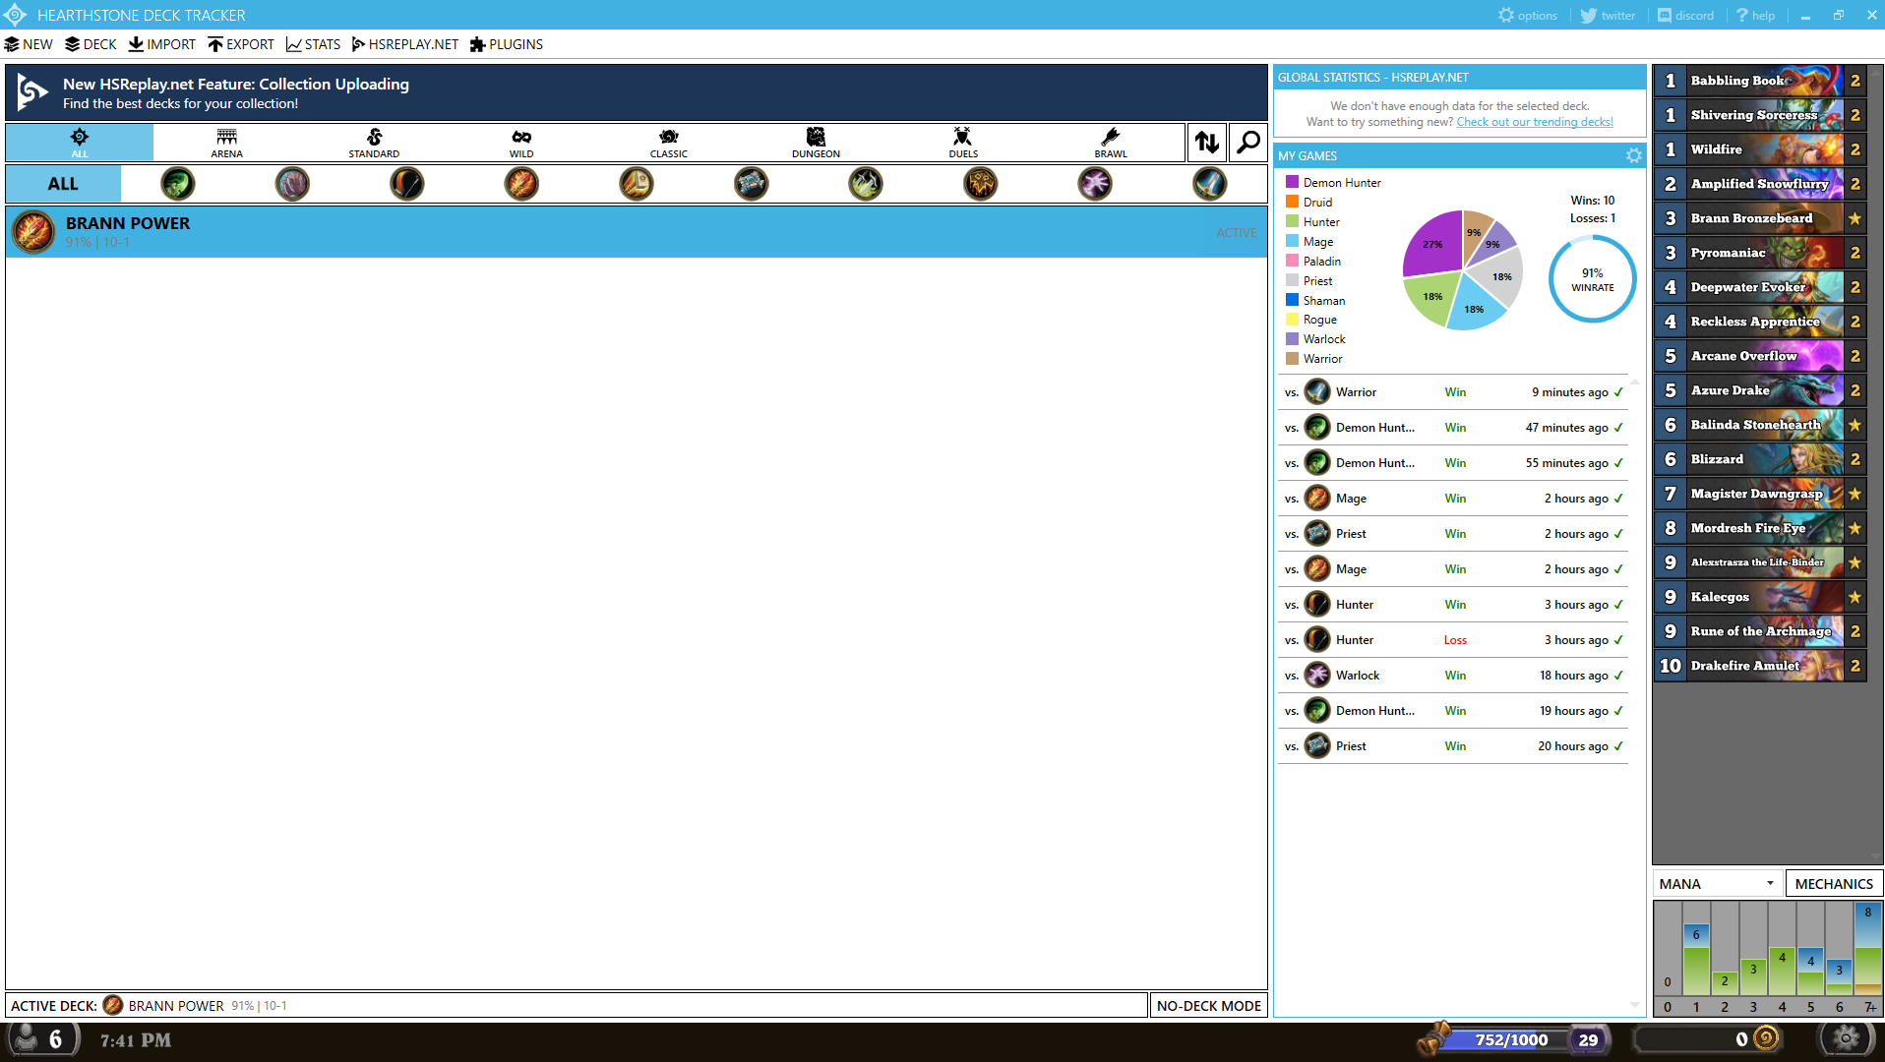Switch to the STANDARD tab
This screenshot has width=1885, height=1062.
point(374,143)
